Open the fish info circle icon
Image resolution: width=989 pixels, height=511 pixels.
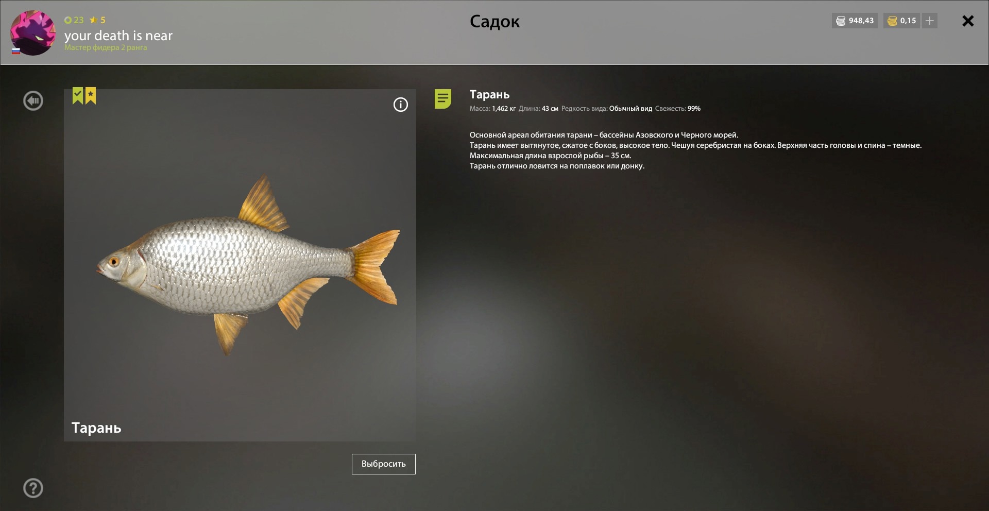coord(400,105)
